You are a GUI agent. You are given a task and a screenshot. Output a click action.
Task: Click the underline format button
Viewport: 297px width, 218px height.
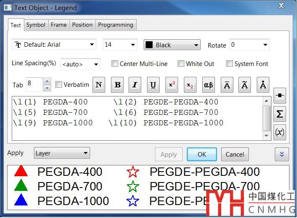click(153, 85)
